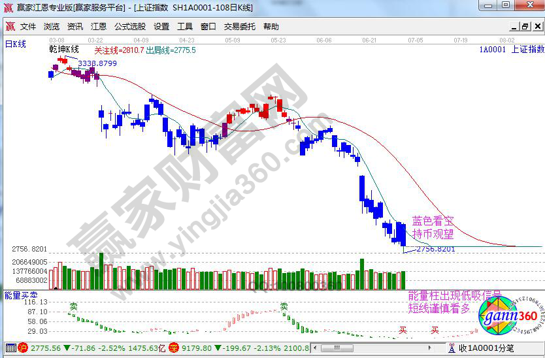
Task: Click the first green 卖 signal marker
Action: click(74, 306)
